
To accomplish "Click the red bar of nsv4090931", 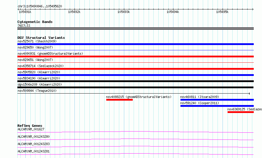I will [x=135, y=56].
